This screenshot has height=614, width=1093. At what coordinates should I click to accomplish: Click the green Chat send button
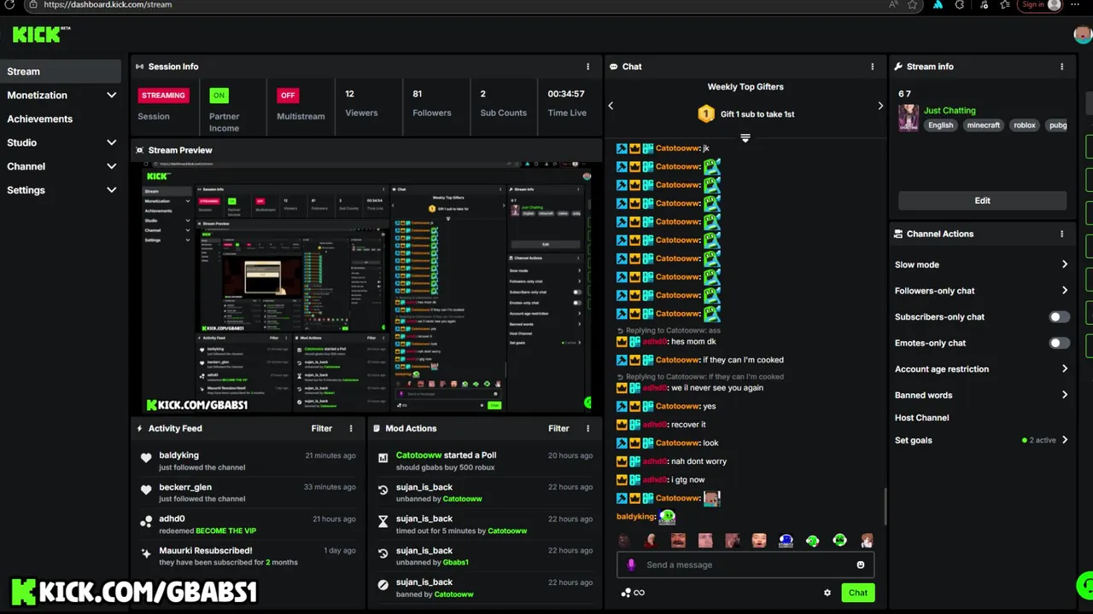click(x=857, y=593)
